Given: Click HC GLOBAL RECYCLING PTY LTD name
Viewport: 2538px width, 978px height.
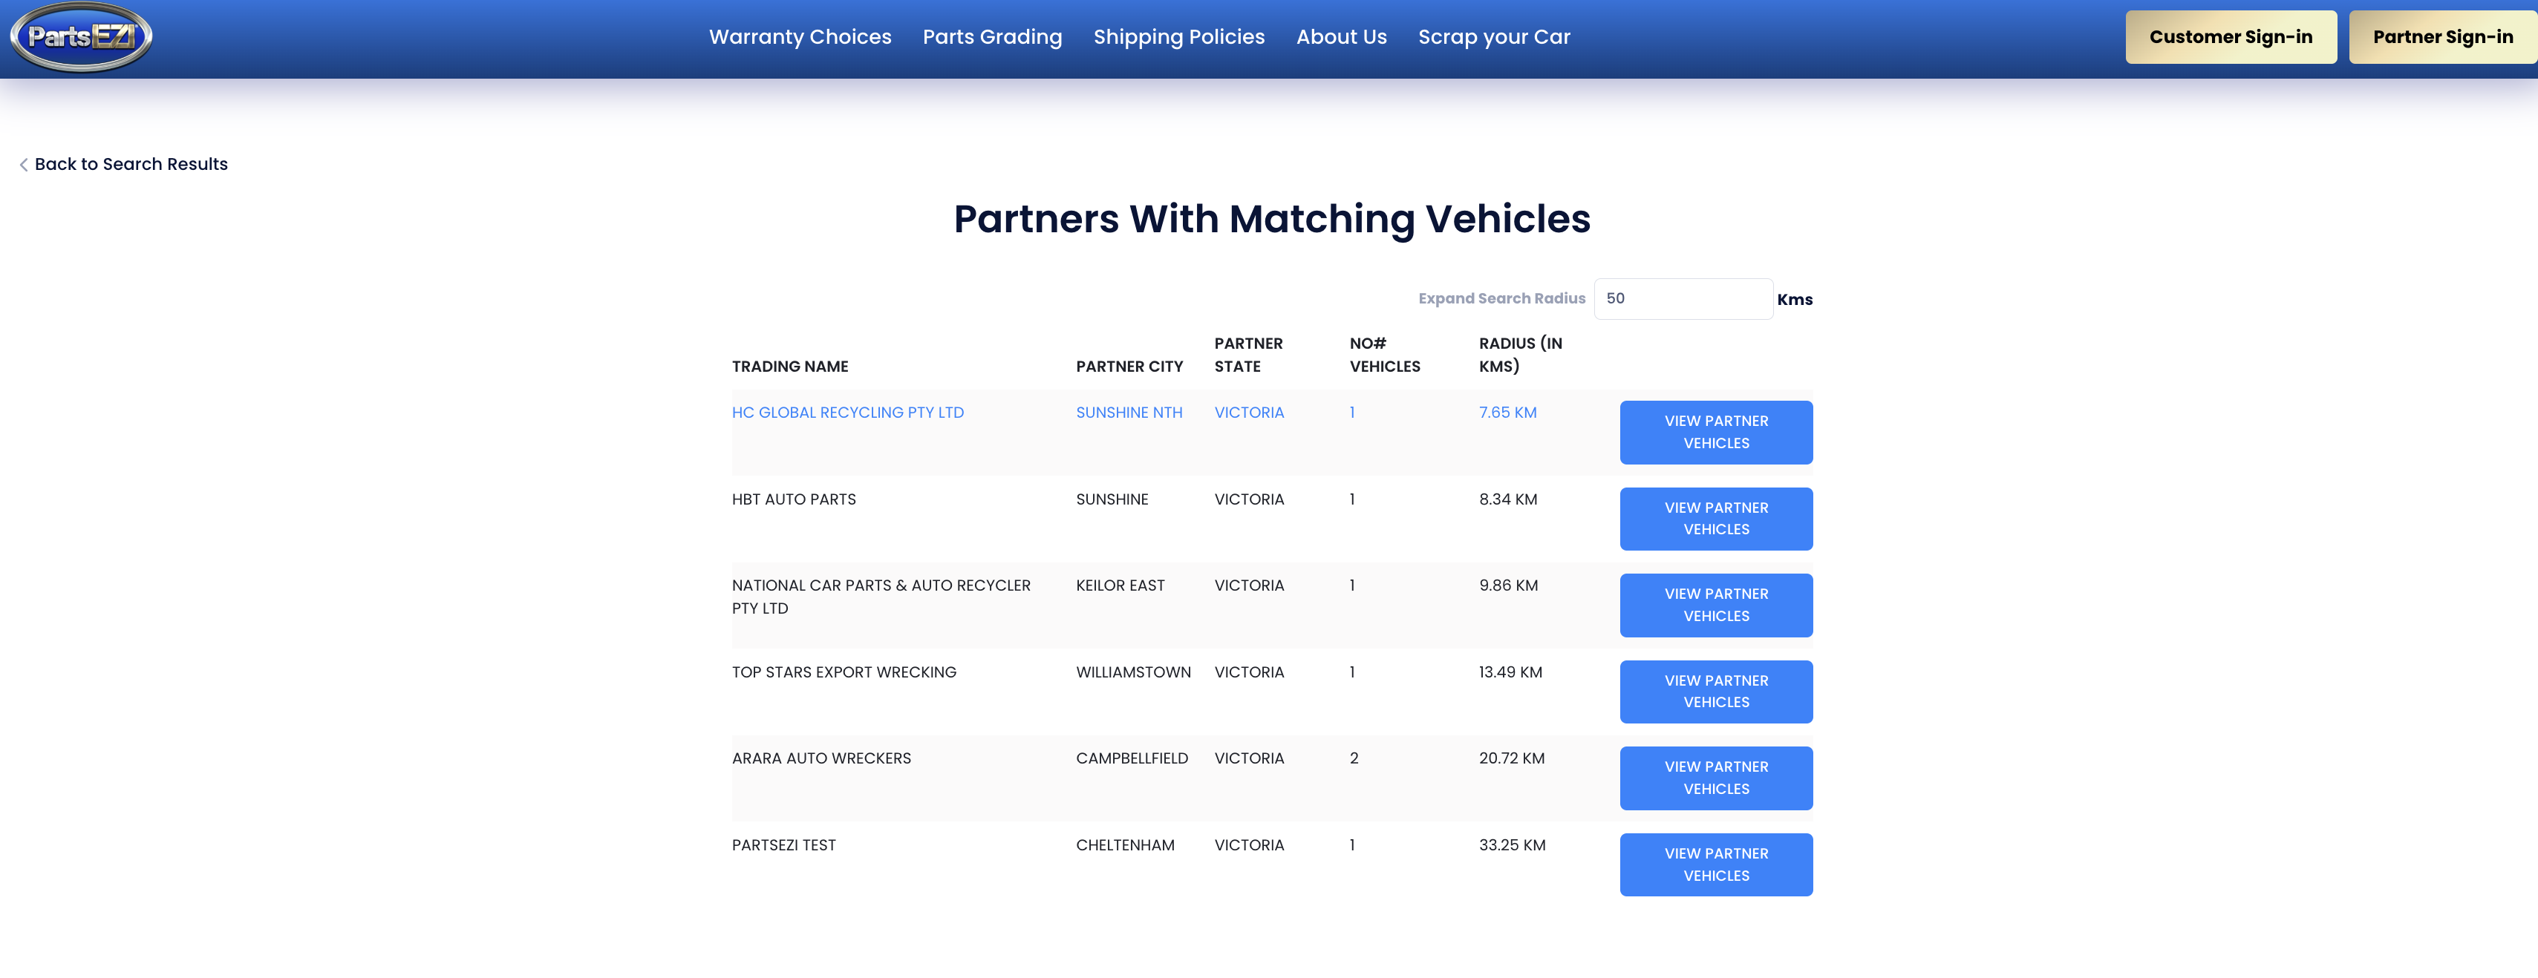Looking at the screenshot, I should pyautogui.click(x=847, y=413).
